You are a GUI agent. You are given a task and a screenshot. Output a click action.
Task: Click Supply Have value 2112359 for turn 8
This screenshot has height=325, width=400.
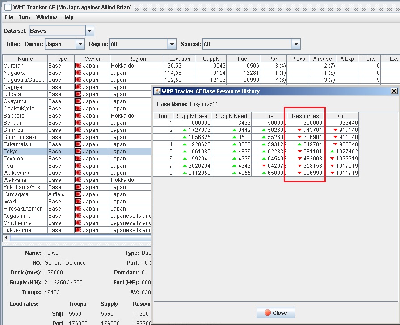click(199, 173)
